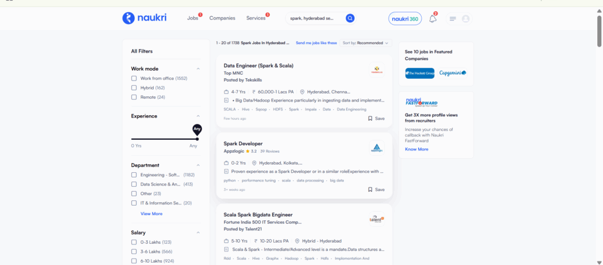Open the Spark Developer job title
The width and height of the screenshot is (603, 265).
(x=243, y=144)
